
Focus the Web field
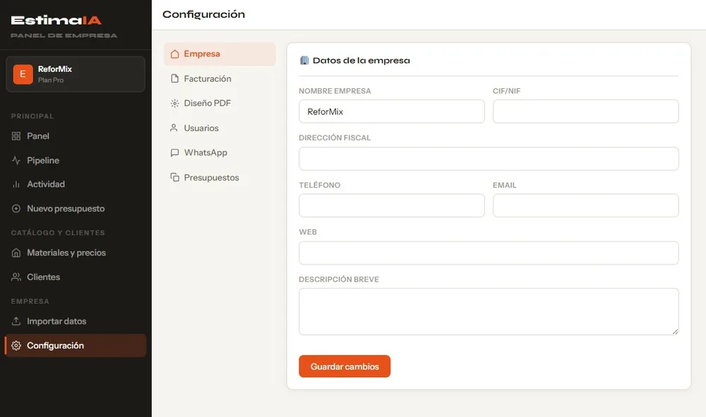(489, 253)
